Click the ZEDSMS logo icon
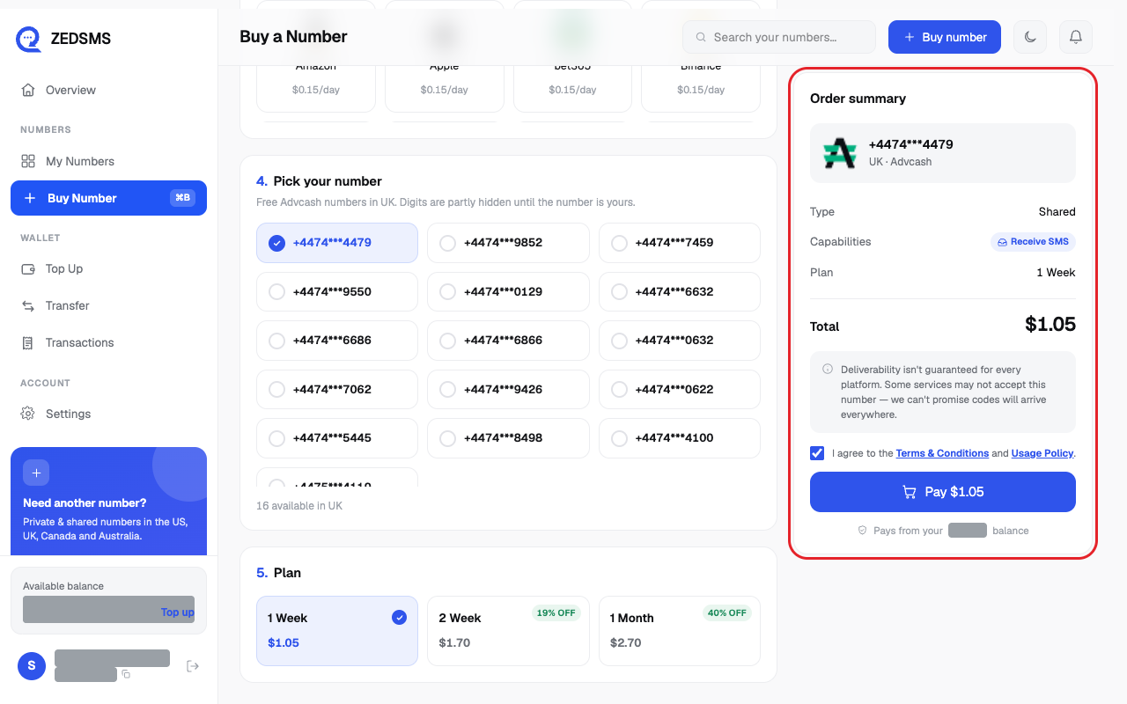1127x704 pixels. [29, 39]
